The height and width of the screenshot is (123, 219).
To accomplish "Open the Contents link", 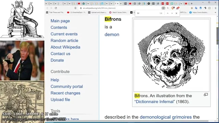I will tap(59, 27).
